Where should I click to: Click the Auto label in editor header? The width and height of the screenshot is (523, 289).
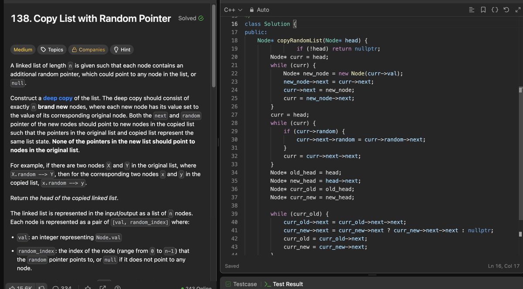click(263, 10)
